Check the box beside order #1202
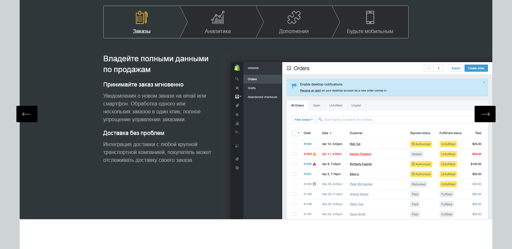512x249 pixels. pos(294,164)
